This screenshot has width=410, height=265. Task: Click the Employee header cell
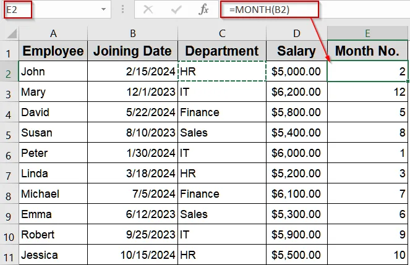[53, 51]
